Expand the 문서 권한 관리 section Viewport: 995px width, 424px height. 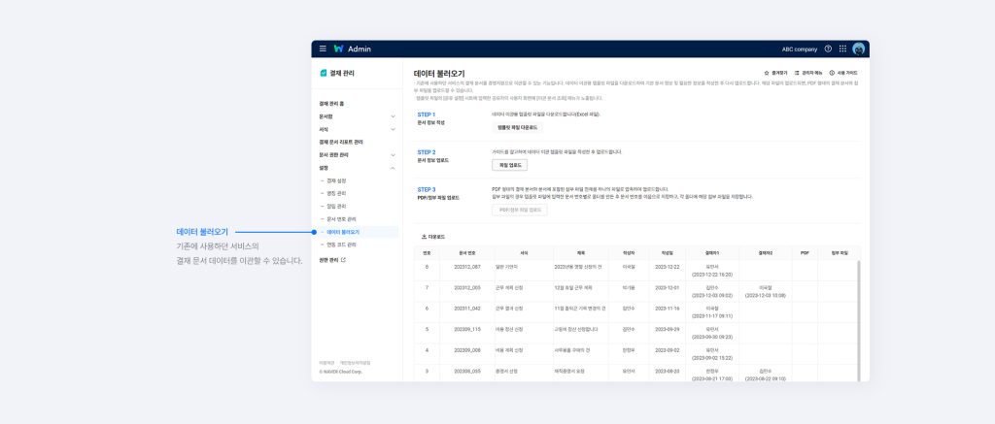[393, 154]
